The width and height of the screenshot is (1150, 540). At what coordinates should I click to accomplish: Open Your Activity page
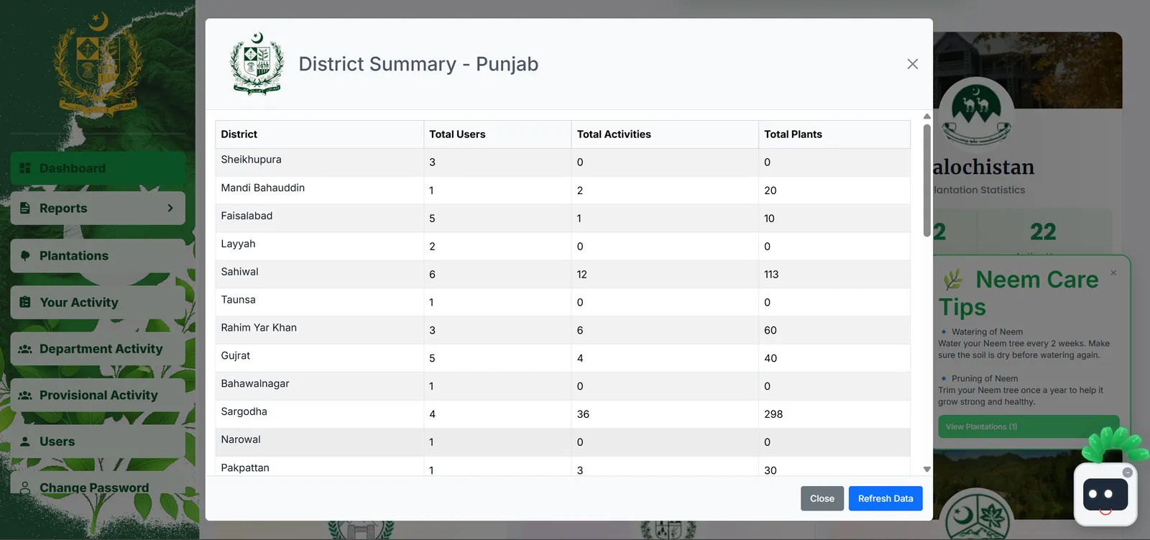coord(98,303)
